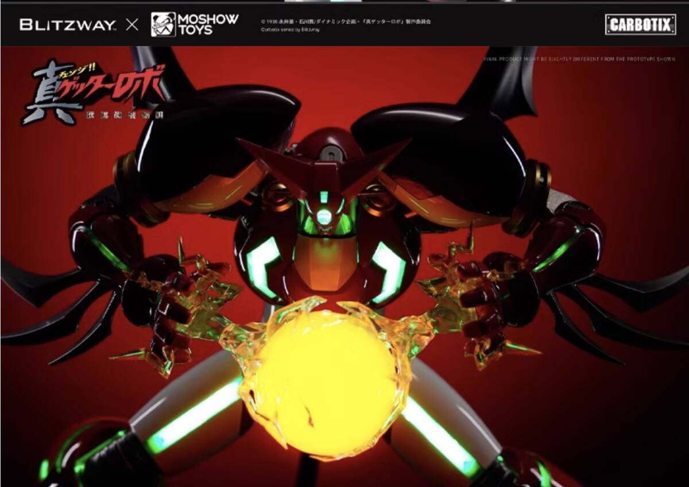Click the 'Carbotix series by Blitzway' text
The height and width of the screenshot is (487, 689).
pyautogui.click(x=290, y=29)
